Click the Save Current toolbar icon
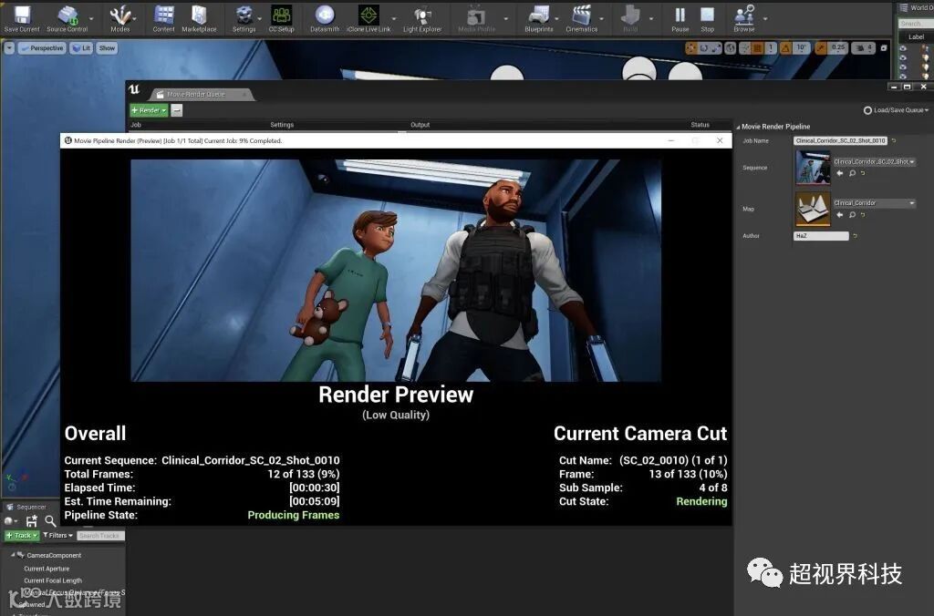Image resolution: width=934 pixels, height=616 pixels. tap(22, 19)
